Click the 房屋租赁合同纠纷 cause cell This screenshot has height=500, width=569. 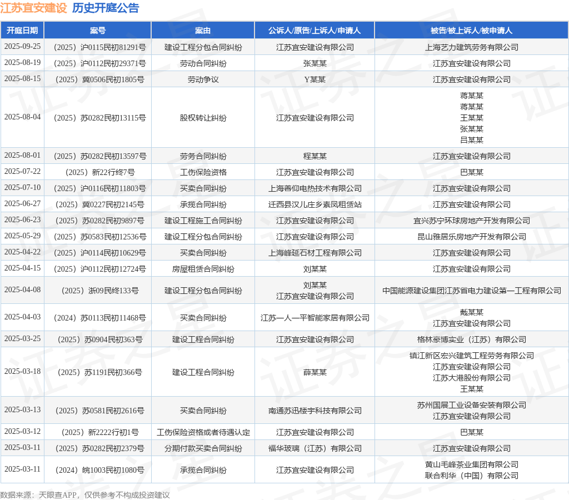coord(203,269)
